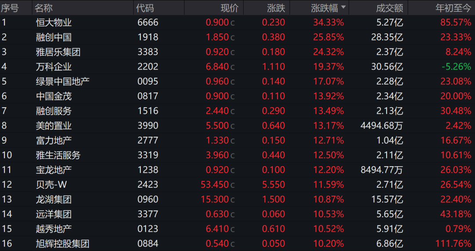Select the 万科企业 row
Viewport: 475px width, 251px height.
[237, 67]
